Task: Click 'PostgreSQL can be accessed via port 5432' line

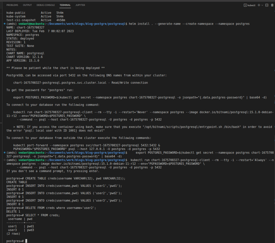Action: pyautogui.click(x=86, y=75)
